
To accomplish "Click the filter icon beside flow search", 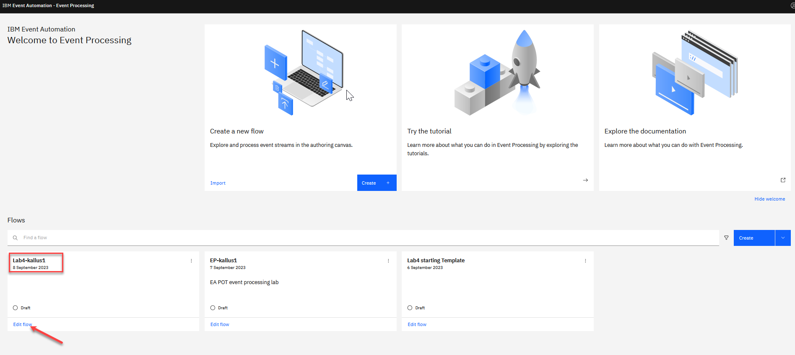I will click(726, 238).
